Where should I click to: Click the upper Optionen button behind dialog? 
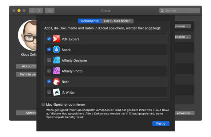[183, 26]
